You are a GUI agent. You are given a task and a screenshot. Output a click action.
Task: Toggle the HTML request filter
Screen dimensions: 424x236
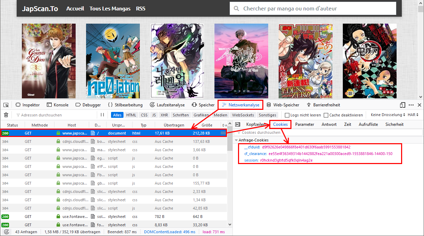pyautogui.click(x=131, y=115)
